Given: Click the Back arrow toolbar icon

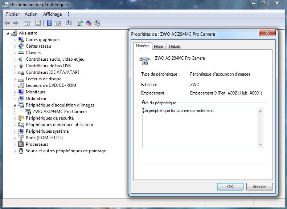Looking at the screenshot, I should click(x=7, y=23).
